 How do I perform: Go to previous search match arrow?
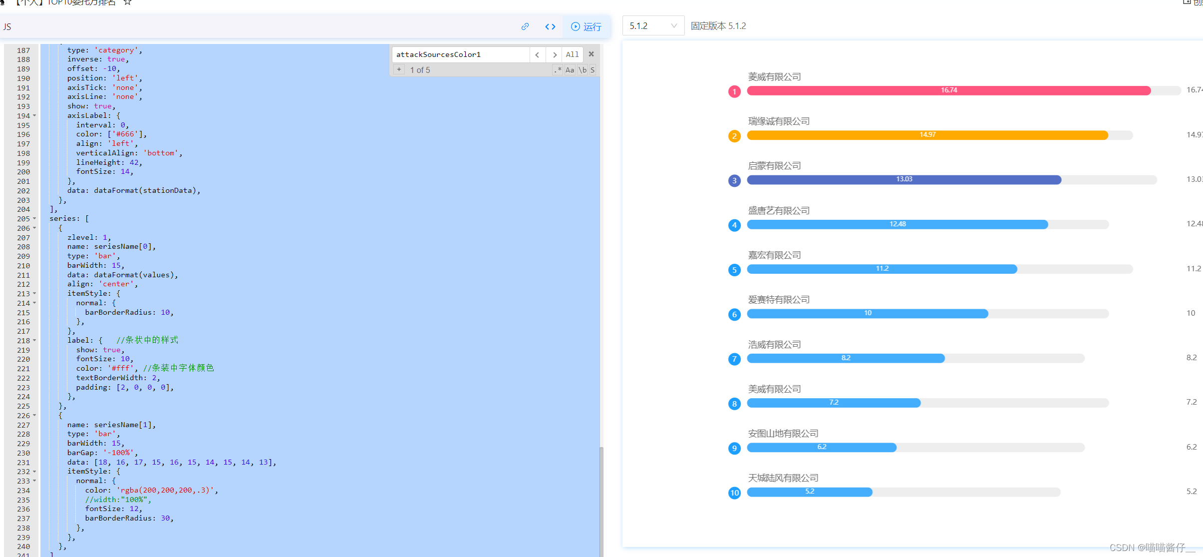click(537, 54)
